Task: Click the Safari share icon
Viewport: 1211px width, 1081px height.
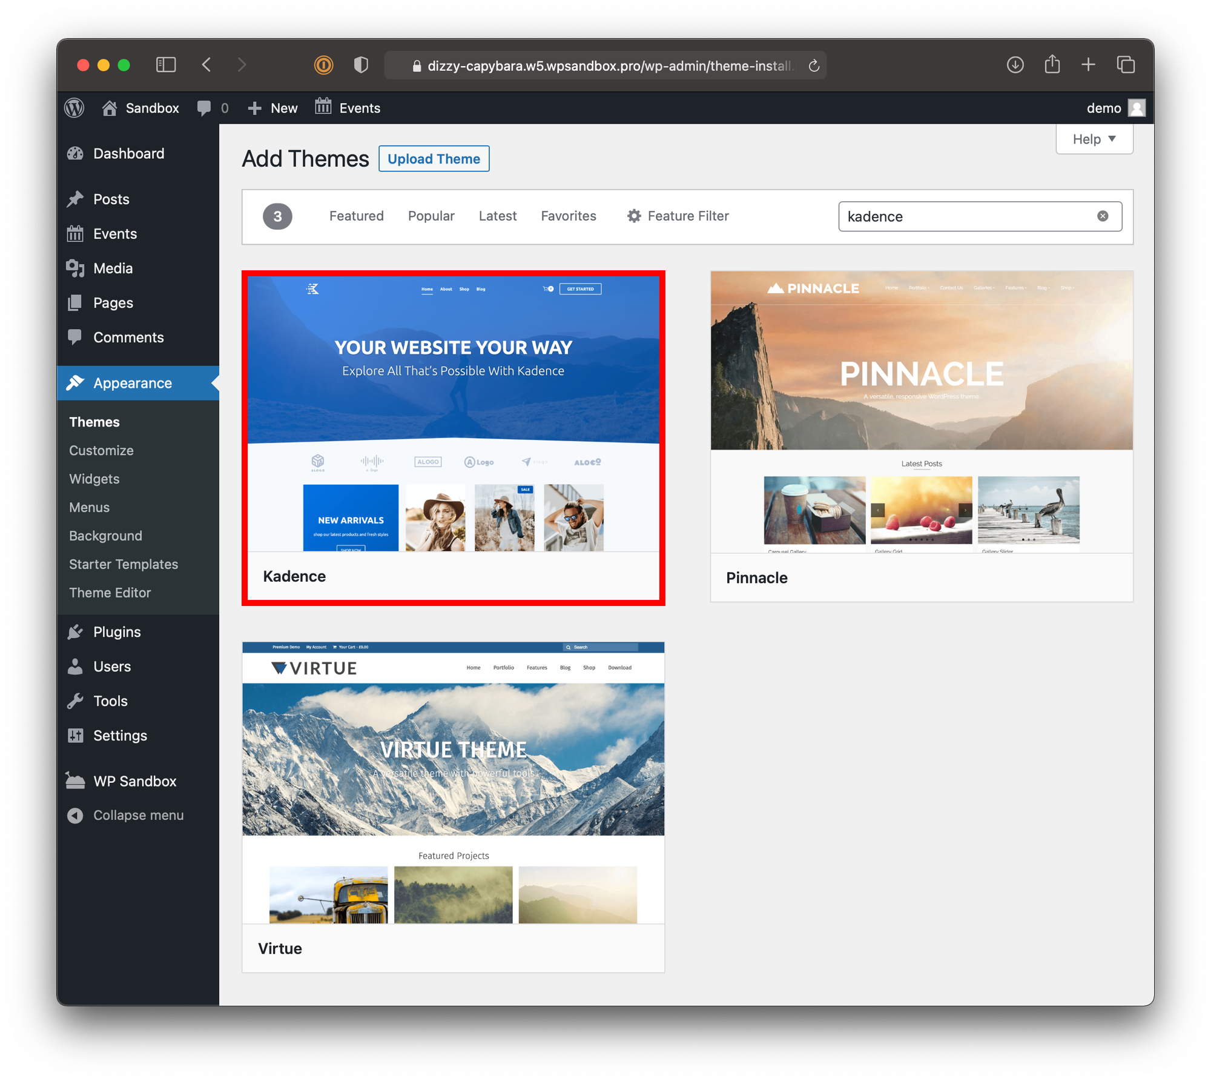Action: point(1052,64)
